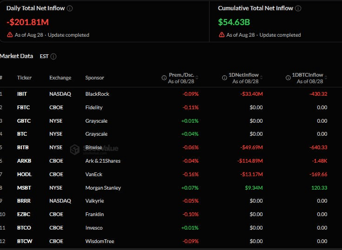
Task: Click the EST timezone label
Action: click(44, 56)
